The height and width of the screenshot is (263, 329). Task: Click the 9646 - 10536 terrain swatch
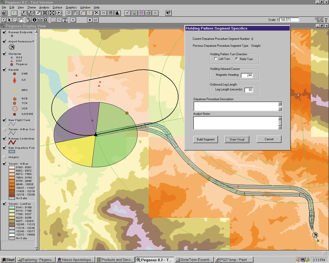pos(12,184)
